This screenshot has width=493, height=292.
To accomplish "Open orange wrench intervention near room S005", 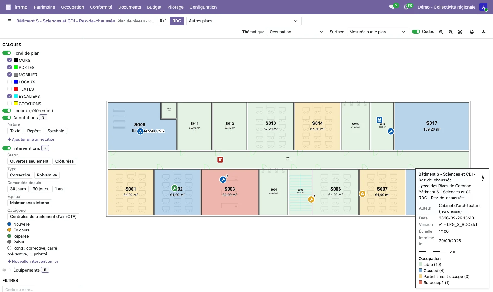I will 311,199.
